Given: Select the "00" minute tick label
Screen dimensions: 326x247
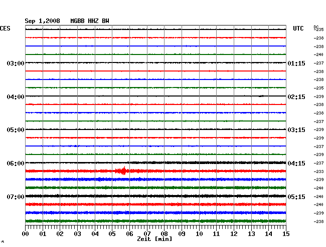Looking at the screenshot, I should click(26, 234).
